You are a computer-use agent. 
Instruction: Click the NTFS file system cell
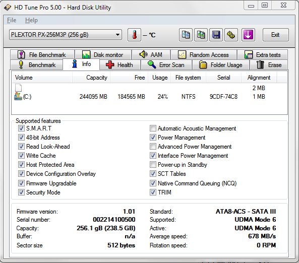(189, 97)
